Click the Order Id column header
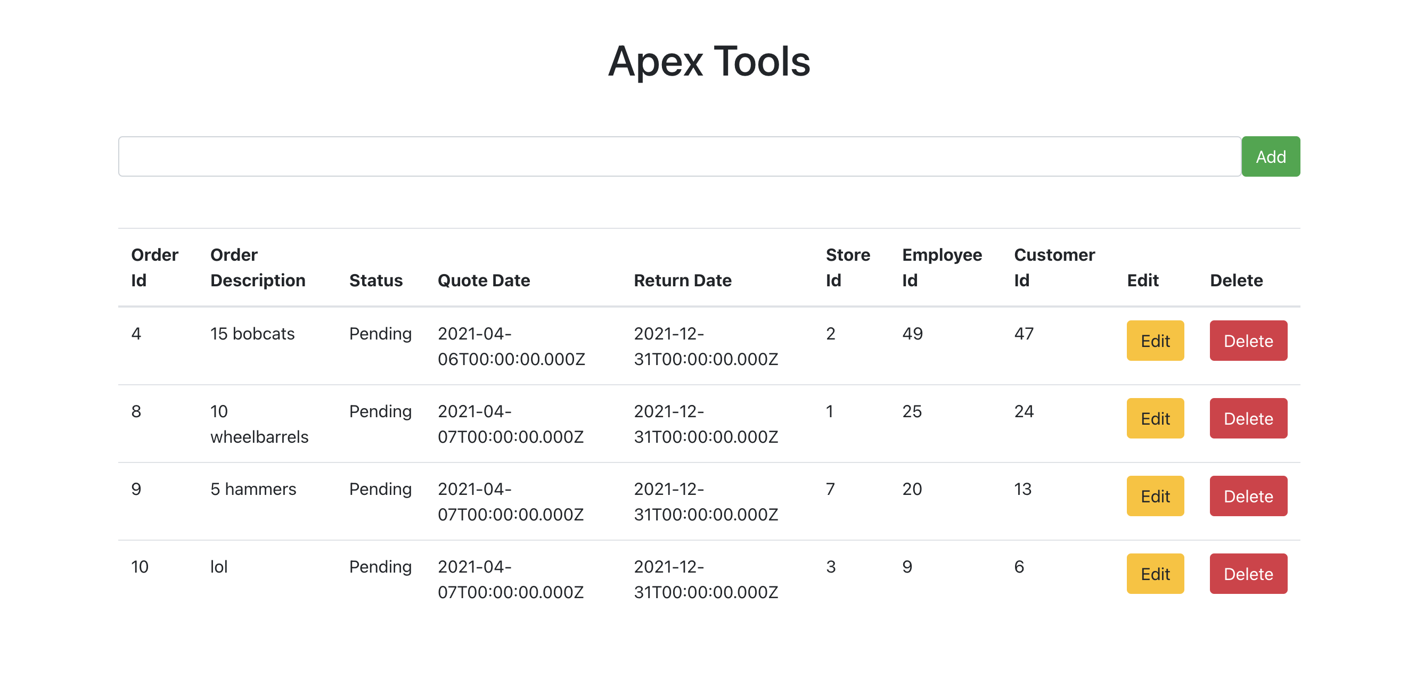The width and height of the screenshot is (1424, 695). (x=154, y=267)
